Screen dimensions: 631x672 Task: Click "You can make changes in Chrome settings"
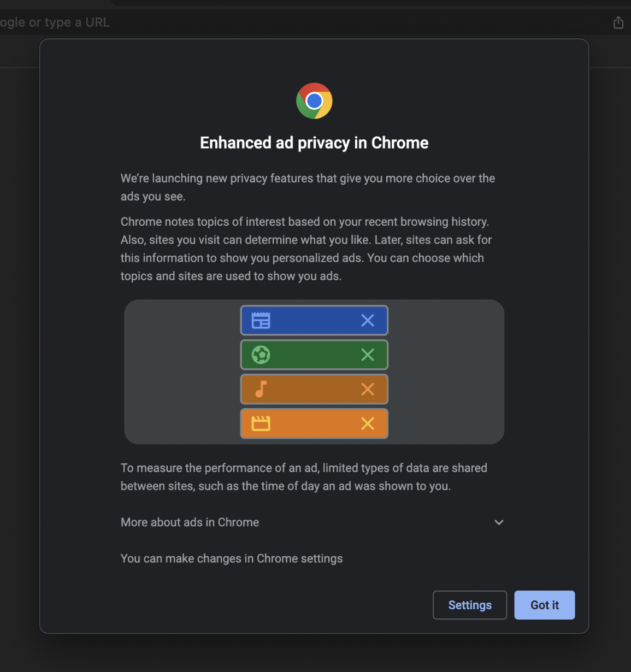pyautogui.click(x=232, y=558)
